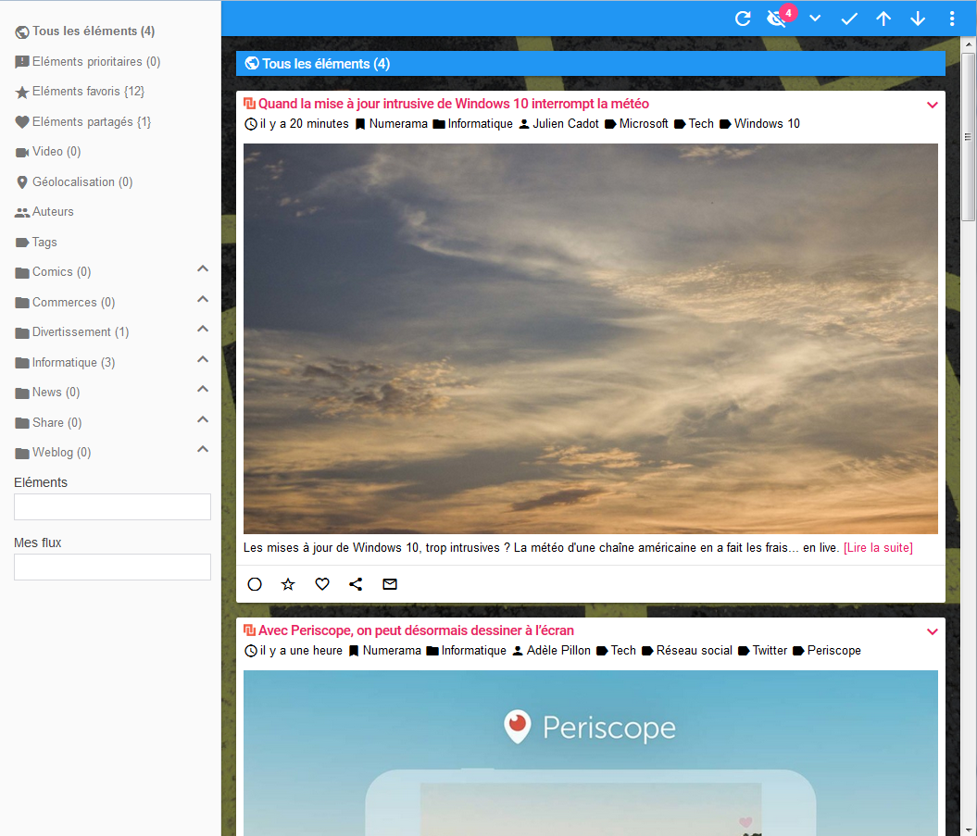Open the three-dot more options menu
The image size is (977, 836).
(952, 19)
